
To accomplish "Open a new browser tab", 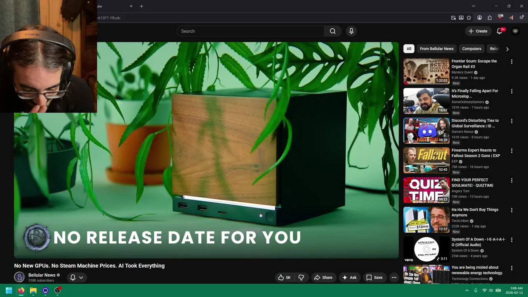I will tap(141, 6).
